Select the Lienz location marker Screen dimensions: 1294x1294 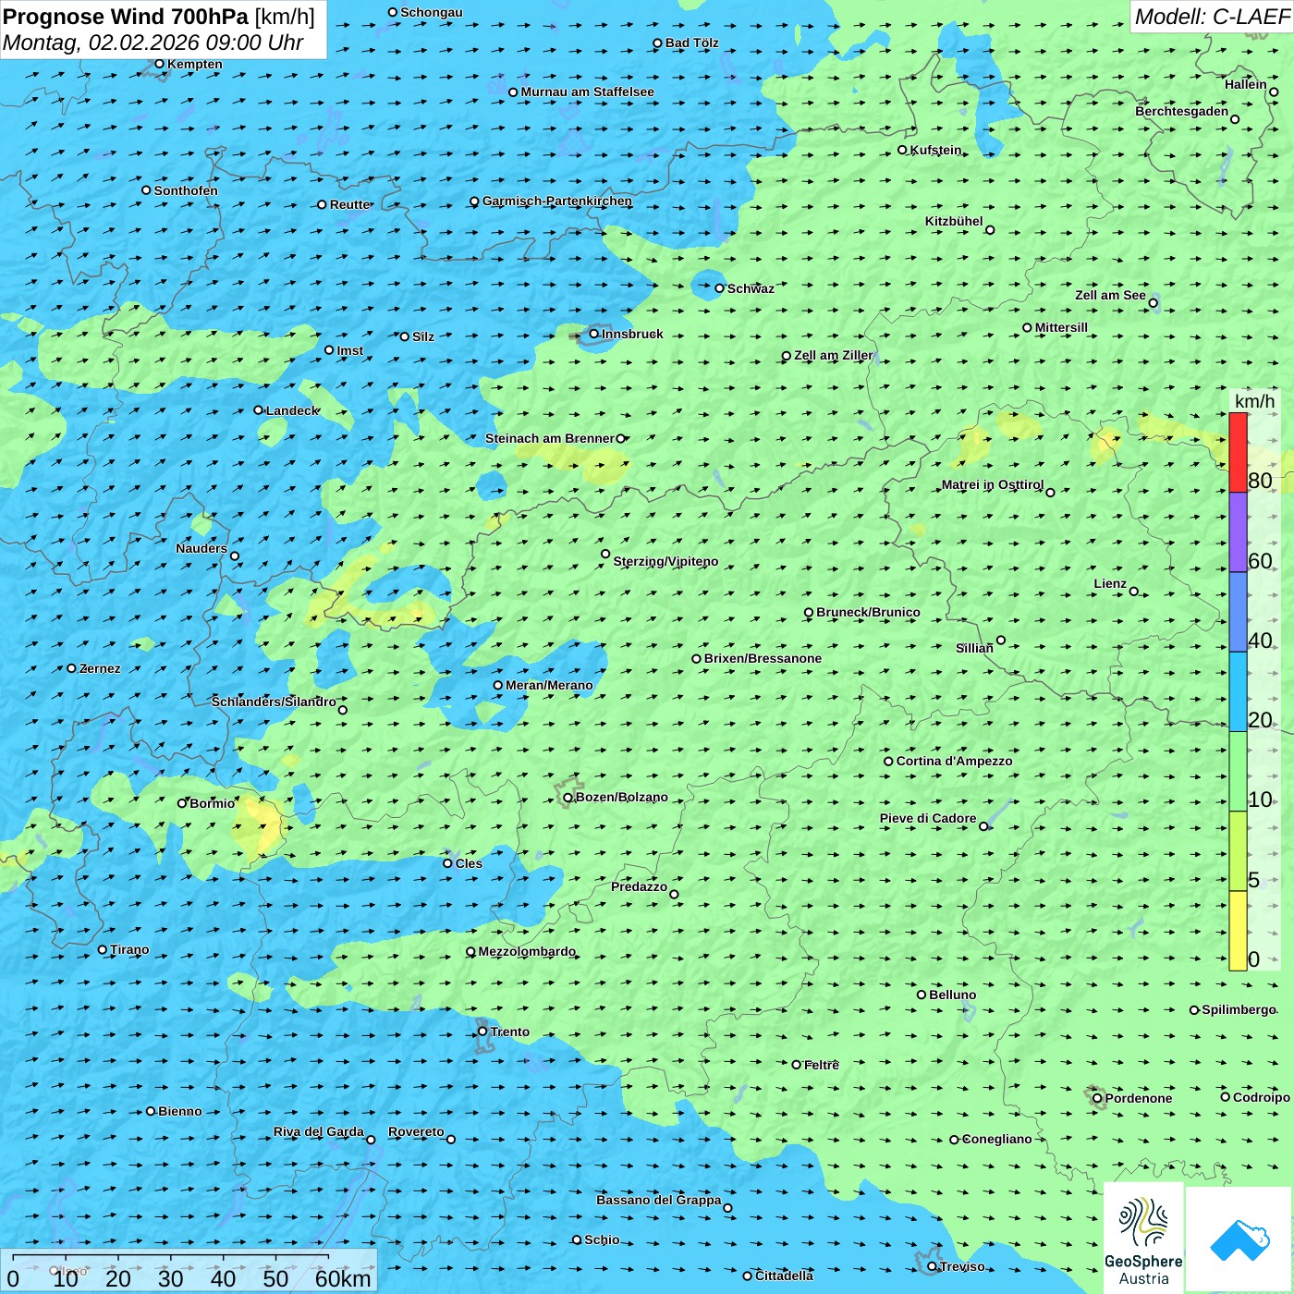(1134, 592)
